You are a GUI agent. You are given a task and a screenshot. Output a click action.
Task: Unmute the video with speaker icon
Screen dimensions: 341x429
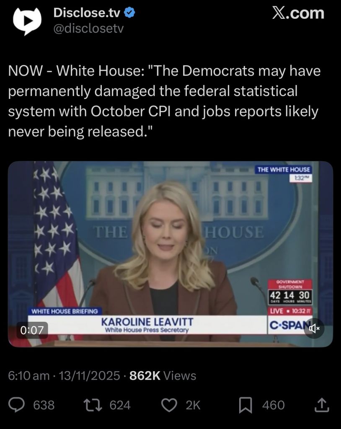point(314,328)
